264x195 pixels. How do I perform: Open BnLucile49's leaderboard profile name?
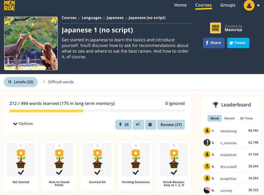tap(228, 167)
